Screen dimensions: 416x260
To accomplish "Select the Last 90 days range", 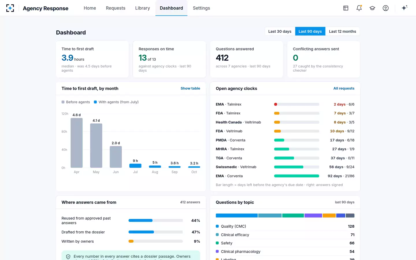I will [310, 31].
